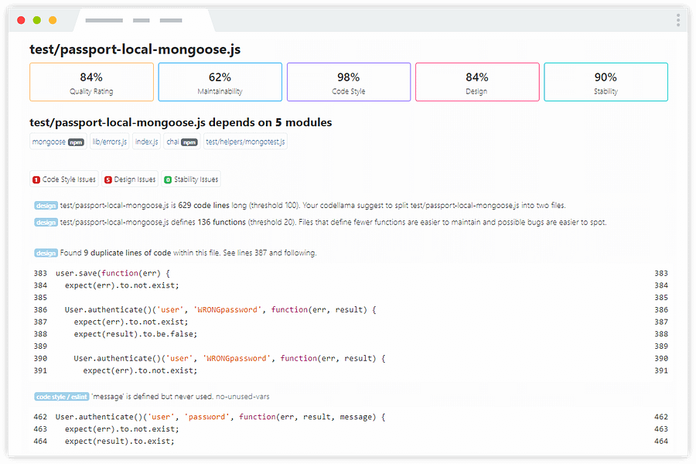Click design tag on 629 code lines issue

tap(46, 206)
